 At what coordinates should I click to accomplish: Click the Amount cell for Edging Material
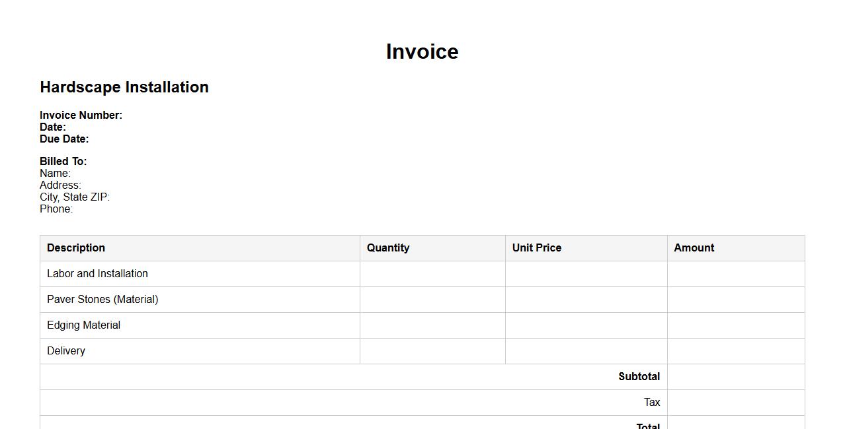click(736, 325)
